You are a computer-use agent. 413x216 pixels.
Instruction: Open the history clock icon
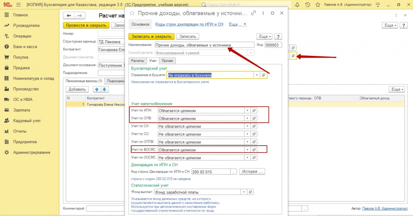[x=307, y=5]
